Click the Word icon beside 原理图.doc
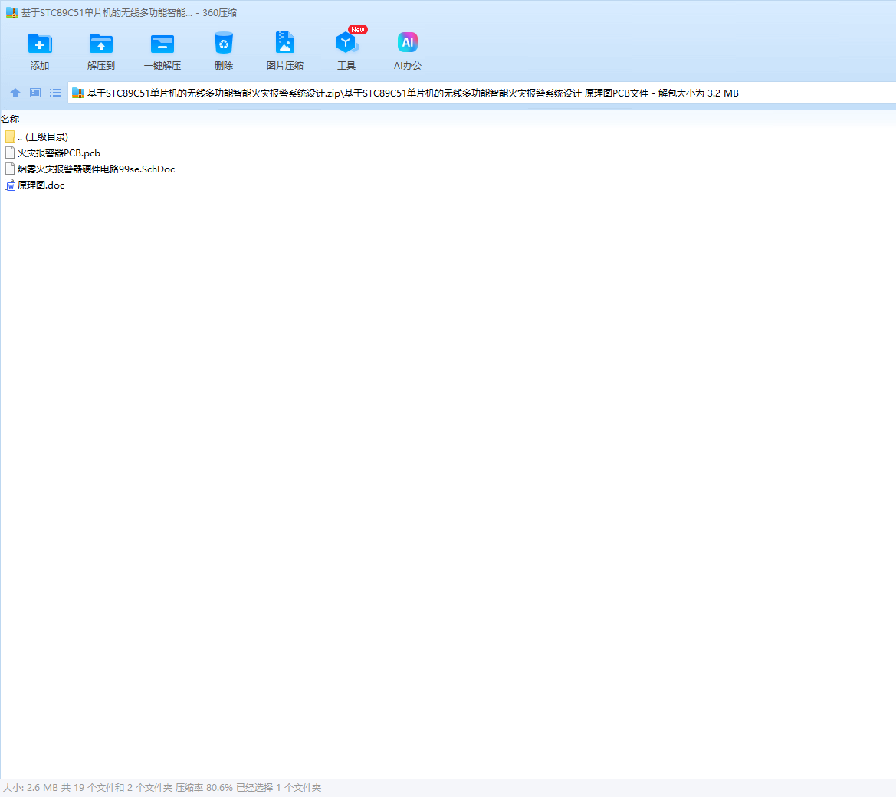The height and width of the screenshot is (797, 896). 10,185
